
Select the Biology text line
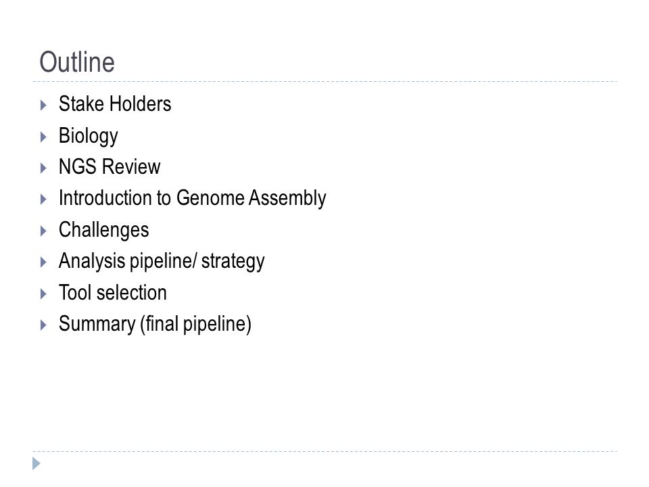pyautogui.click(x=88, y=136)
